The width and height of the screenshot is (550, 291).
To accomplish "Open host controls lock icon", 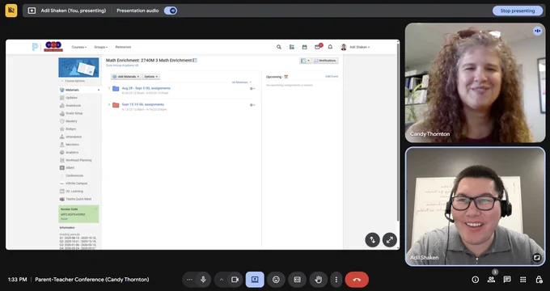I will pyautogui.click(x=539, y=280).
